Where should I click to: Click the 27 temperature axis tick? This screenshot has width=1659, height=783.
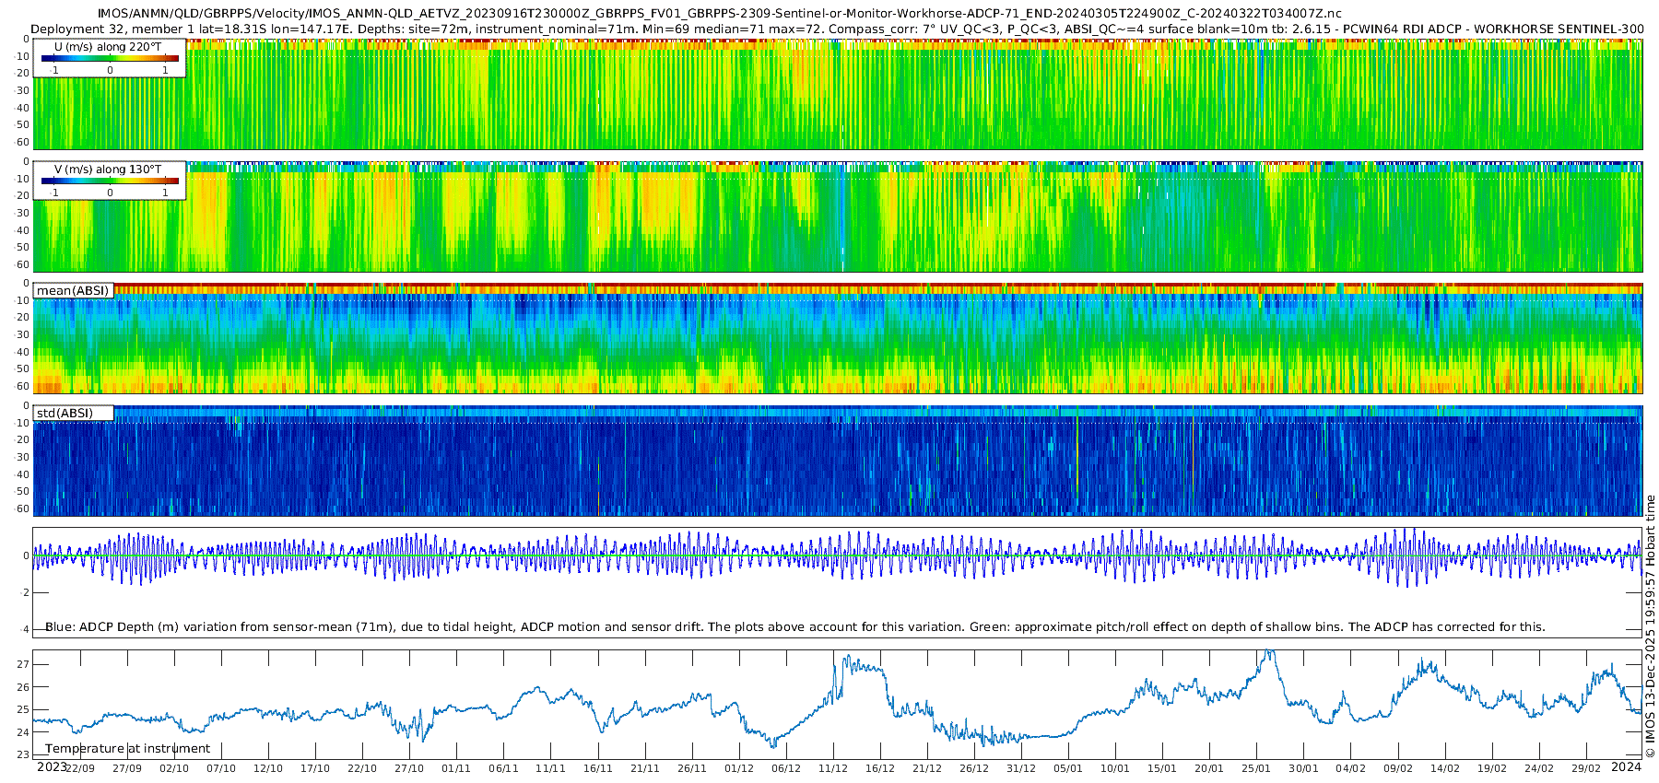click(24, 664)
